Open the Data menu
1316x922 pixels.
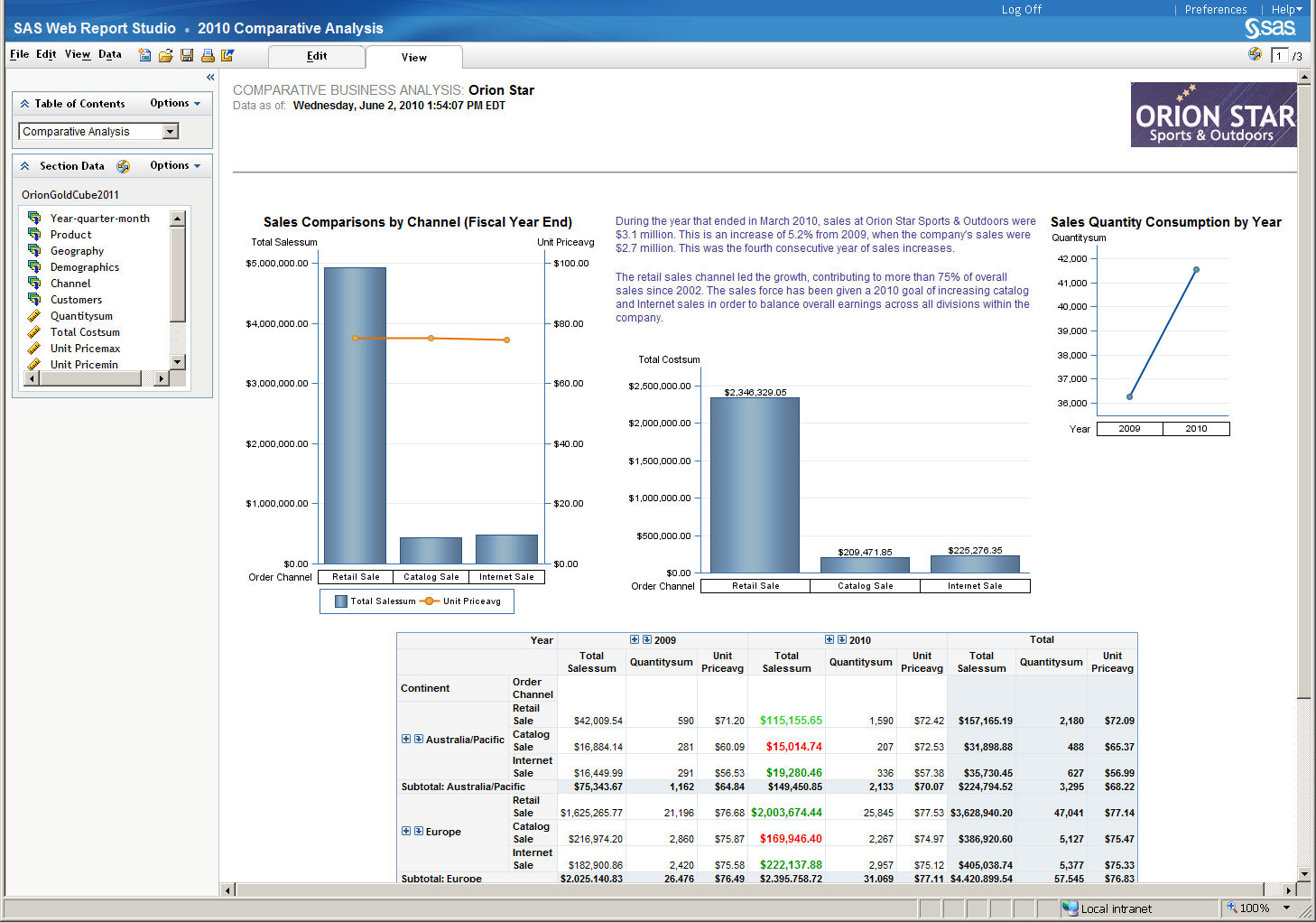[x=110, y=54]
